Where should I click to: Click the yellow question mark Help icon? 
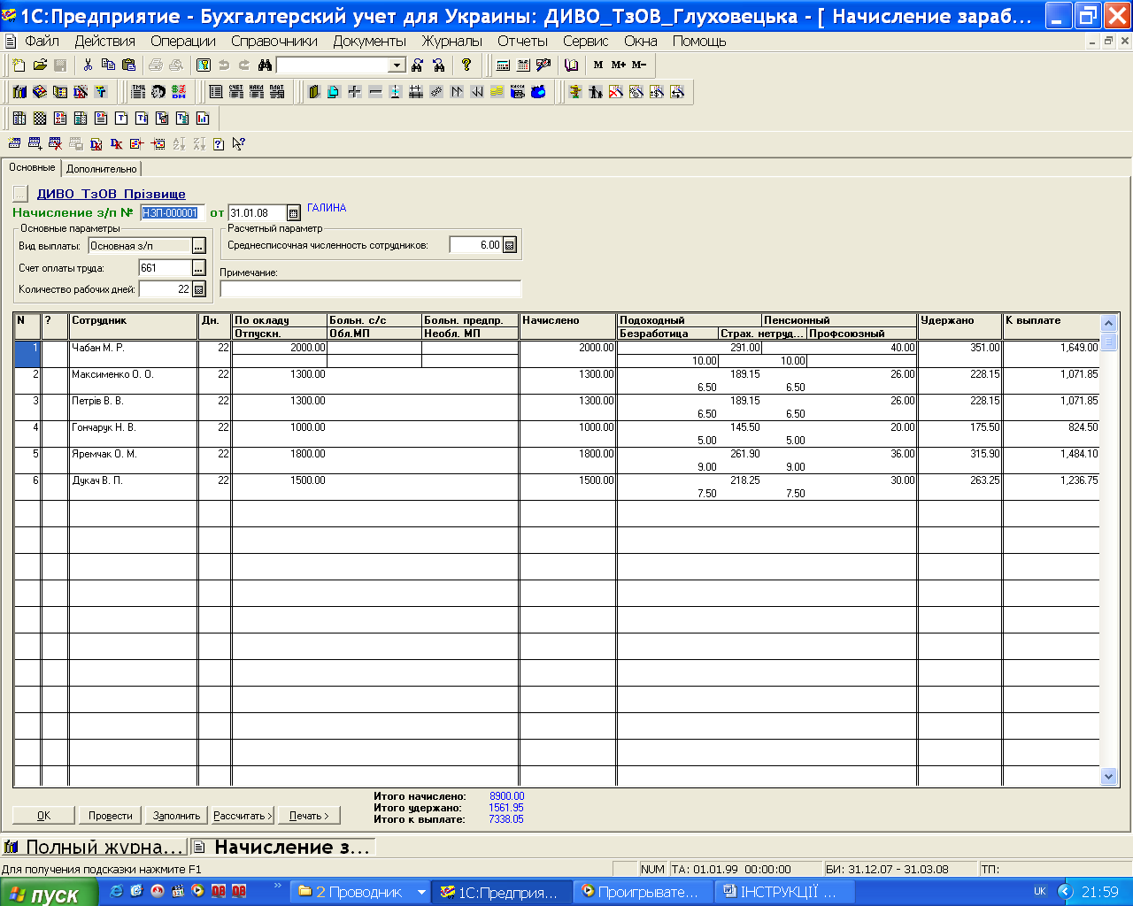click(466, 65)
